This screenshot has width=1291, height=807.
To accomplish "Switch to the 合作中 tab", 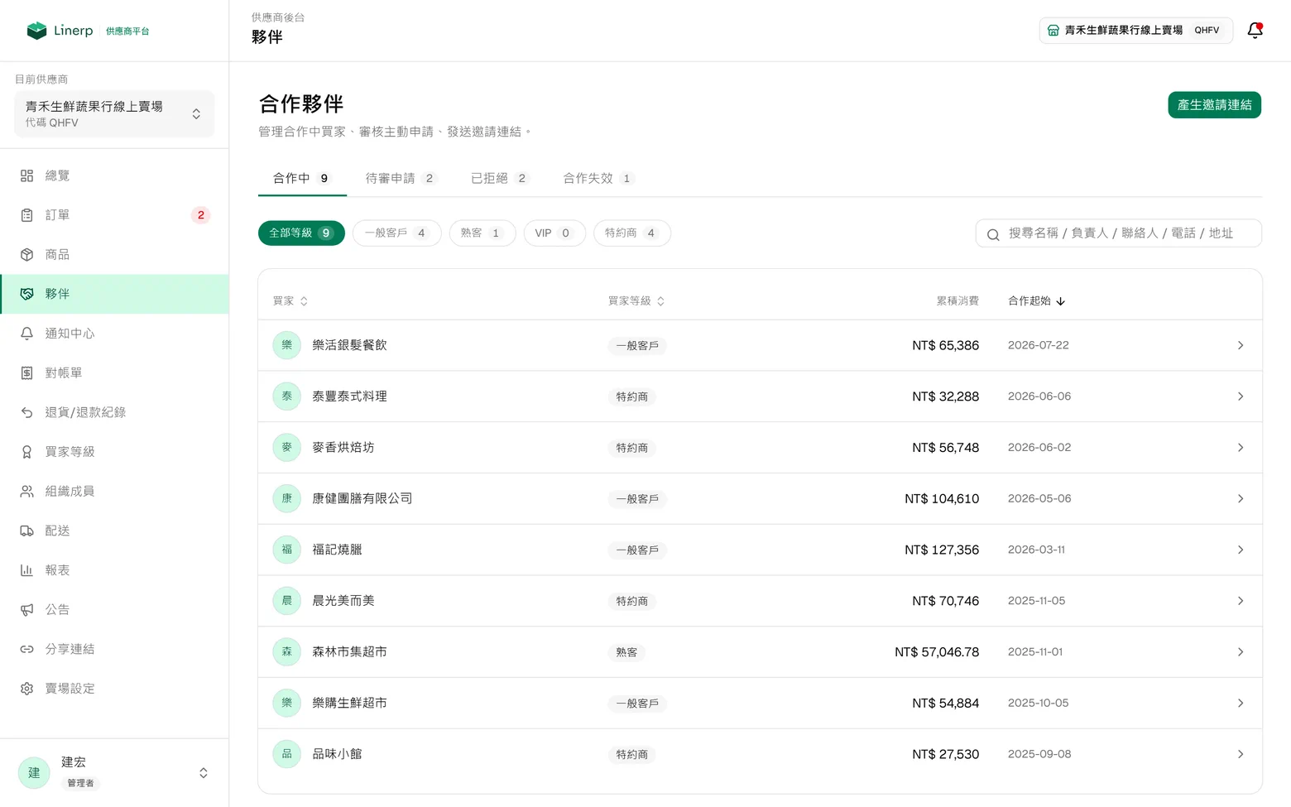I will point(302,179).
